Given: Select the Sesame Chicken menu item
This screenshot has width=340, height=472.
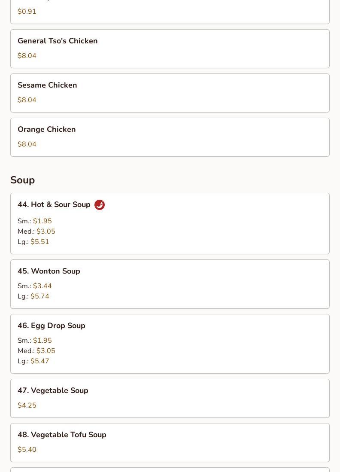Looking at the screenshot, I should point(47,85).
